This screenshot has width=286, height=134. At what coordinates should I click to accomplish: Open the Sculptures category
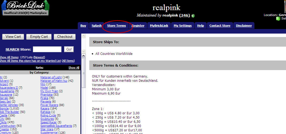(47, 119)
